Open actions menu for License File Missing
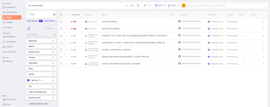The image size is (270, 107). click(263, 22)
